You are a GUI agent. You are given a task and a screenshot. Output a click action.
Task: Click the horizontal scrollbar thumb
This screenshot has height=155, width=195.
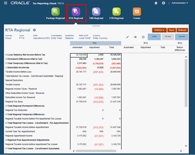[96, 151]
